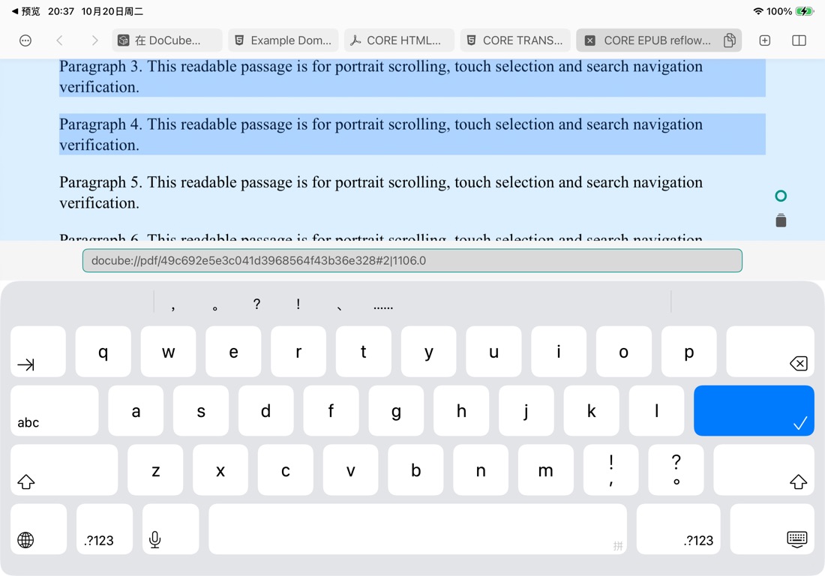Switch keyboard language with globe key

(x=38, y=529)
